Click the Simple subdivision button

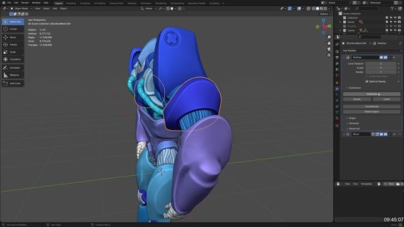(x=357, y=99)
